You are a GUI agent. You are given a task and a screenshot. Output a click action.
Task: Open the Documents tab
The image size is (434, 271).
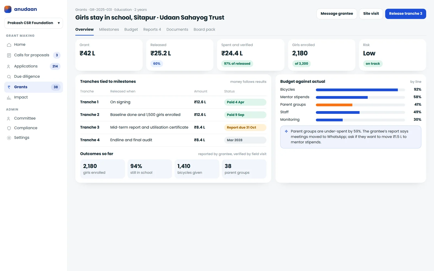tap(177, 30)
